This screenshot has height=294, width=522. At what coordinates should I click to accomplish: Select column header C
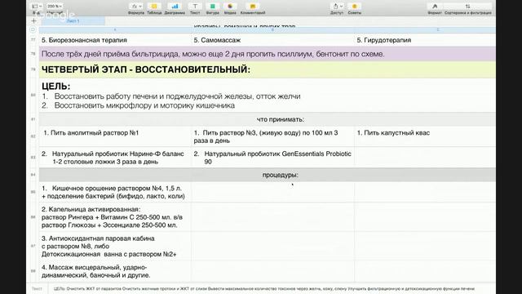437,29
